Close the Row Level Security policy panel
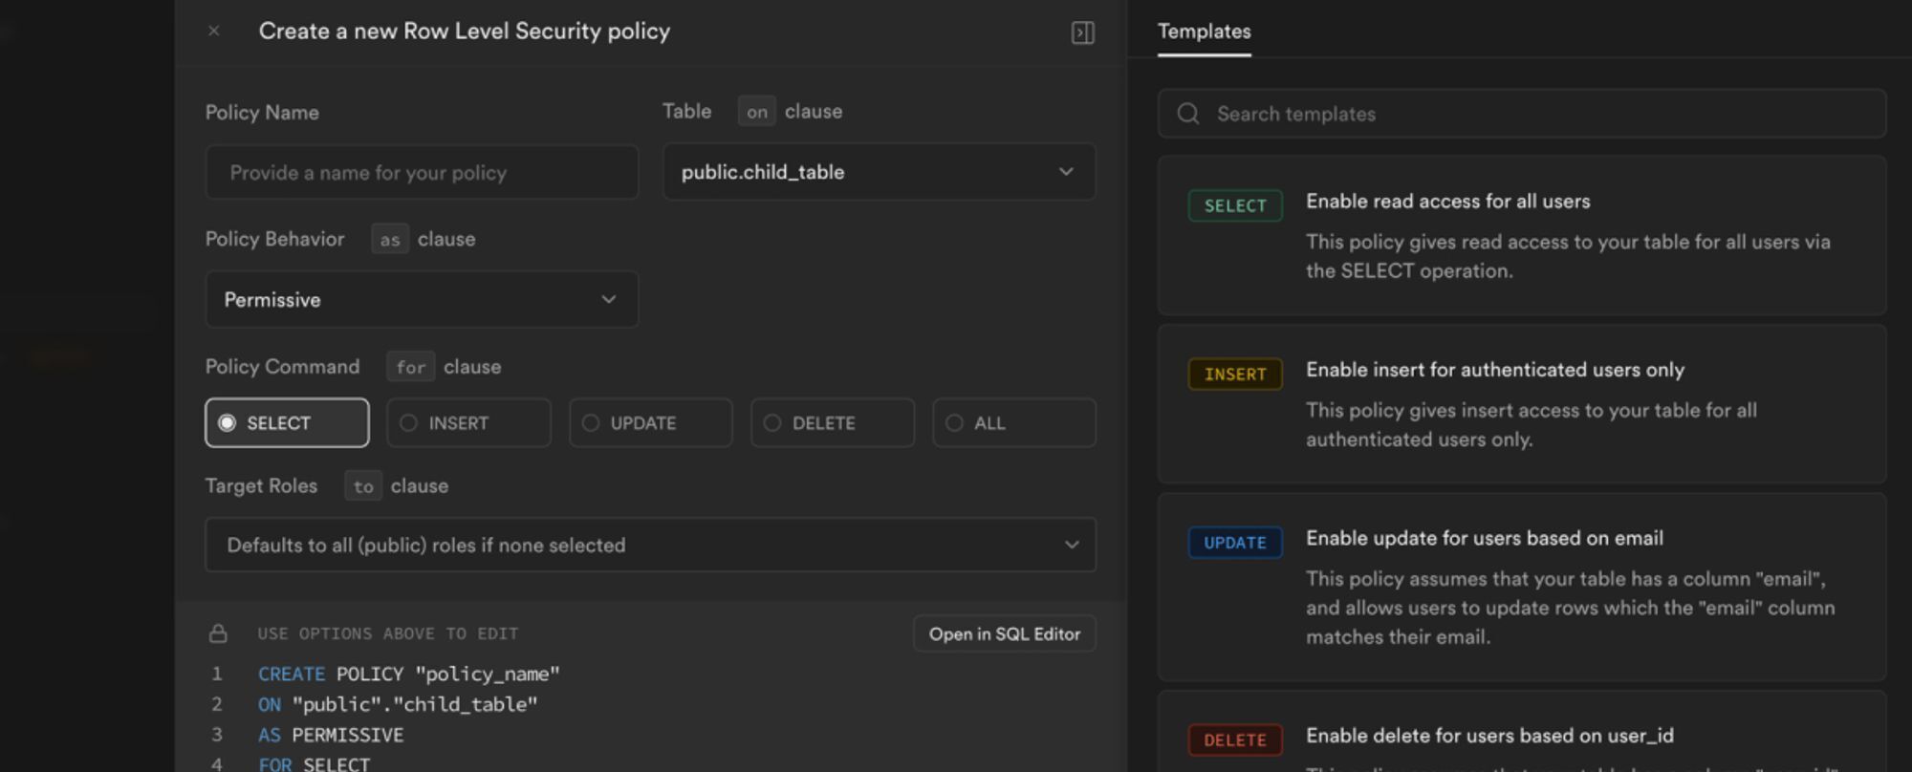Screen dimensions: 1912x772 (214, 32)
